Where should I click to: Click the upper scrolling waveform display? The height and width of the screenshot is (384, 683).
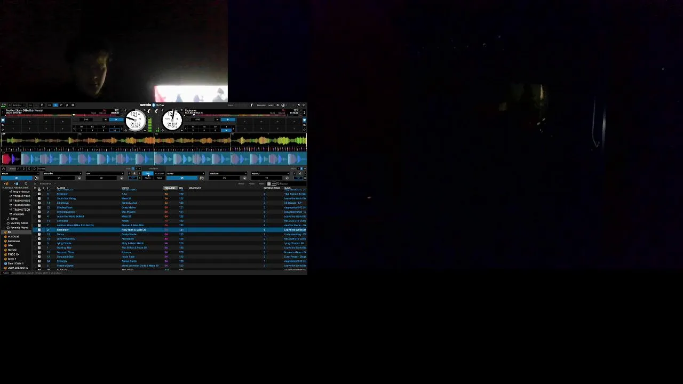pyautogui.click(x=154, y=141)
